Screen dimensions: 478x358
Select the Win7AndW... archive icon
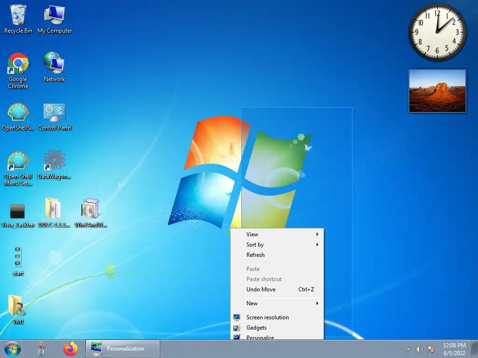coord(91,213)
